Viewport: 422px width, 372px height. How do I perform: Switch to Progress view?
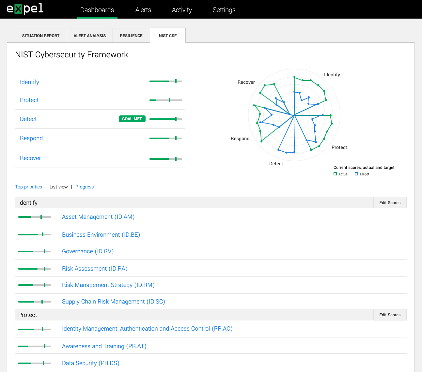coord(85,187)
